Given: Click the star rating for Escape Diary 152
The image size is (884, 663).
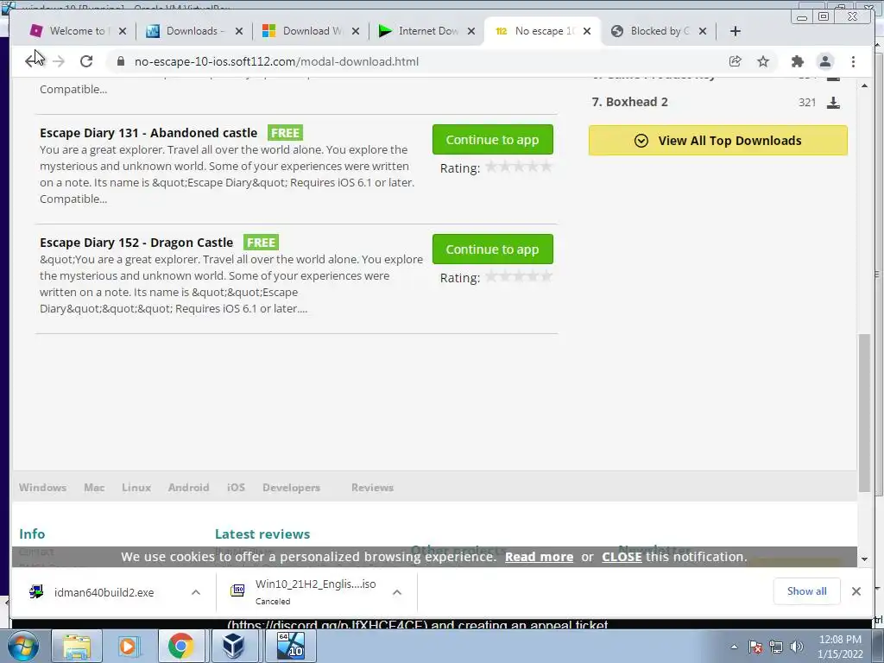Looking at the screenshot, I should (x=519, y=276).
